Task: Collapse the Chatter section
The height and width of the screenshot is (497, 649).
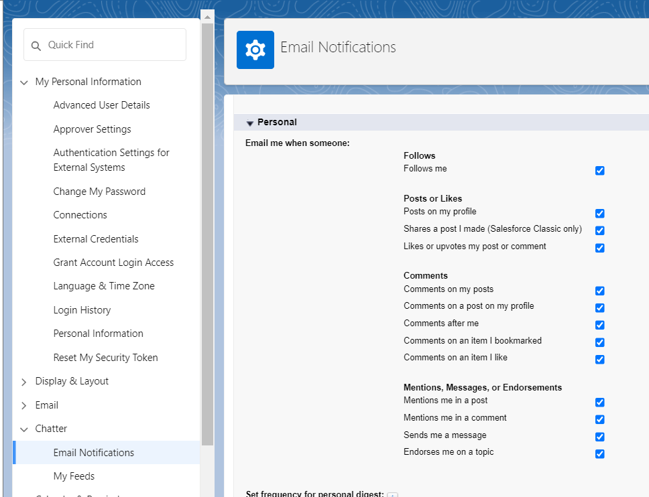Action: tap(24, 429)
